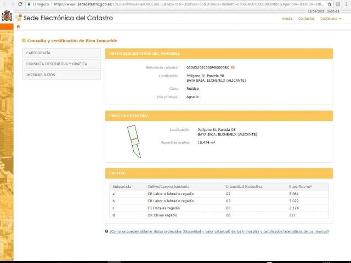
Task: Click the Cultivo/Aprovechamiento column header
Action: (168, 187)
